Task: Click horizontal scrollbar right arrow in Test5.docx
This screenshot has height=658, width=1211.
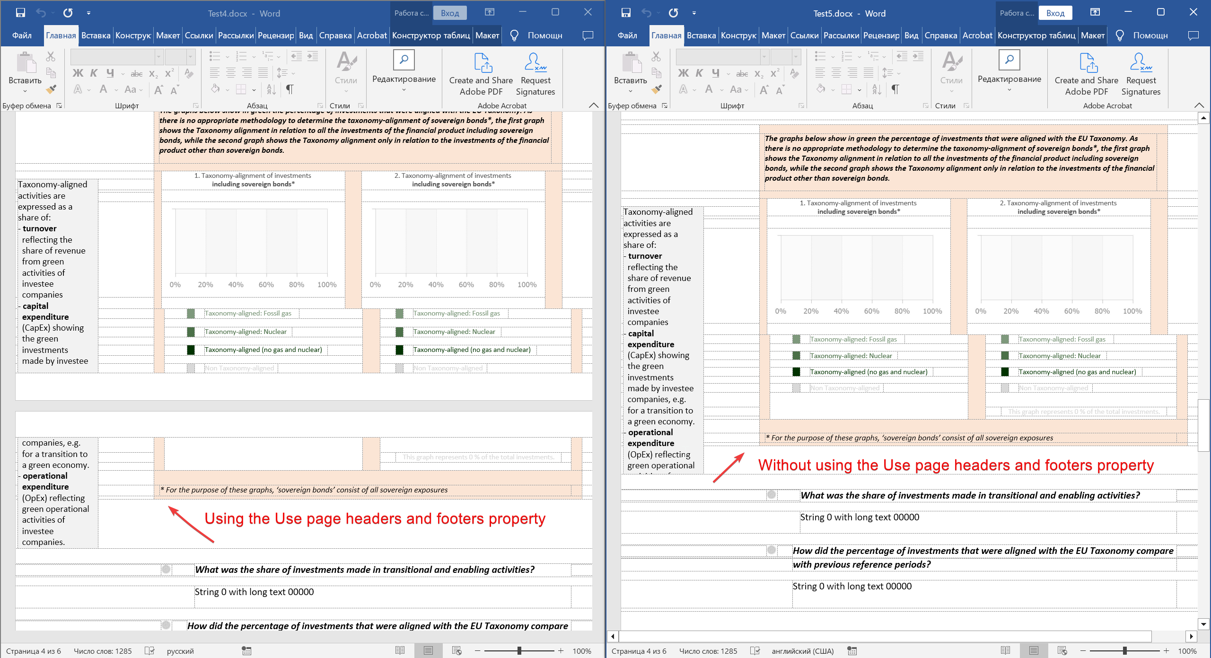Action: 1191,636
